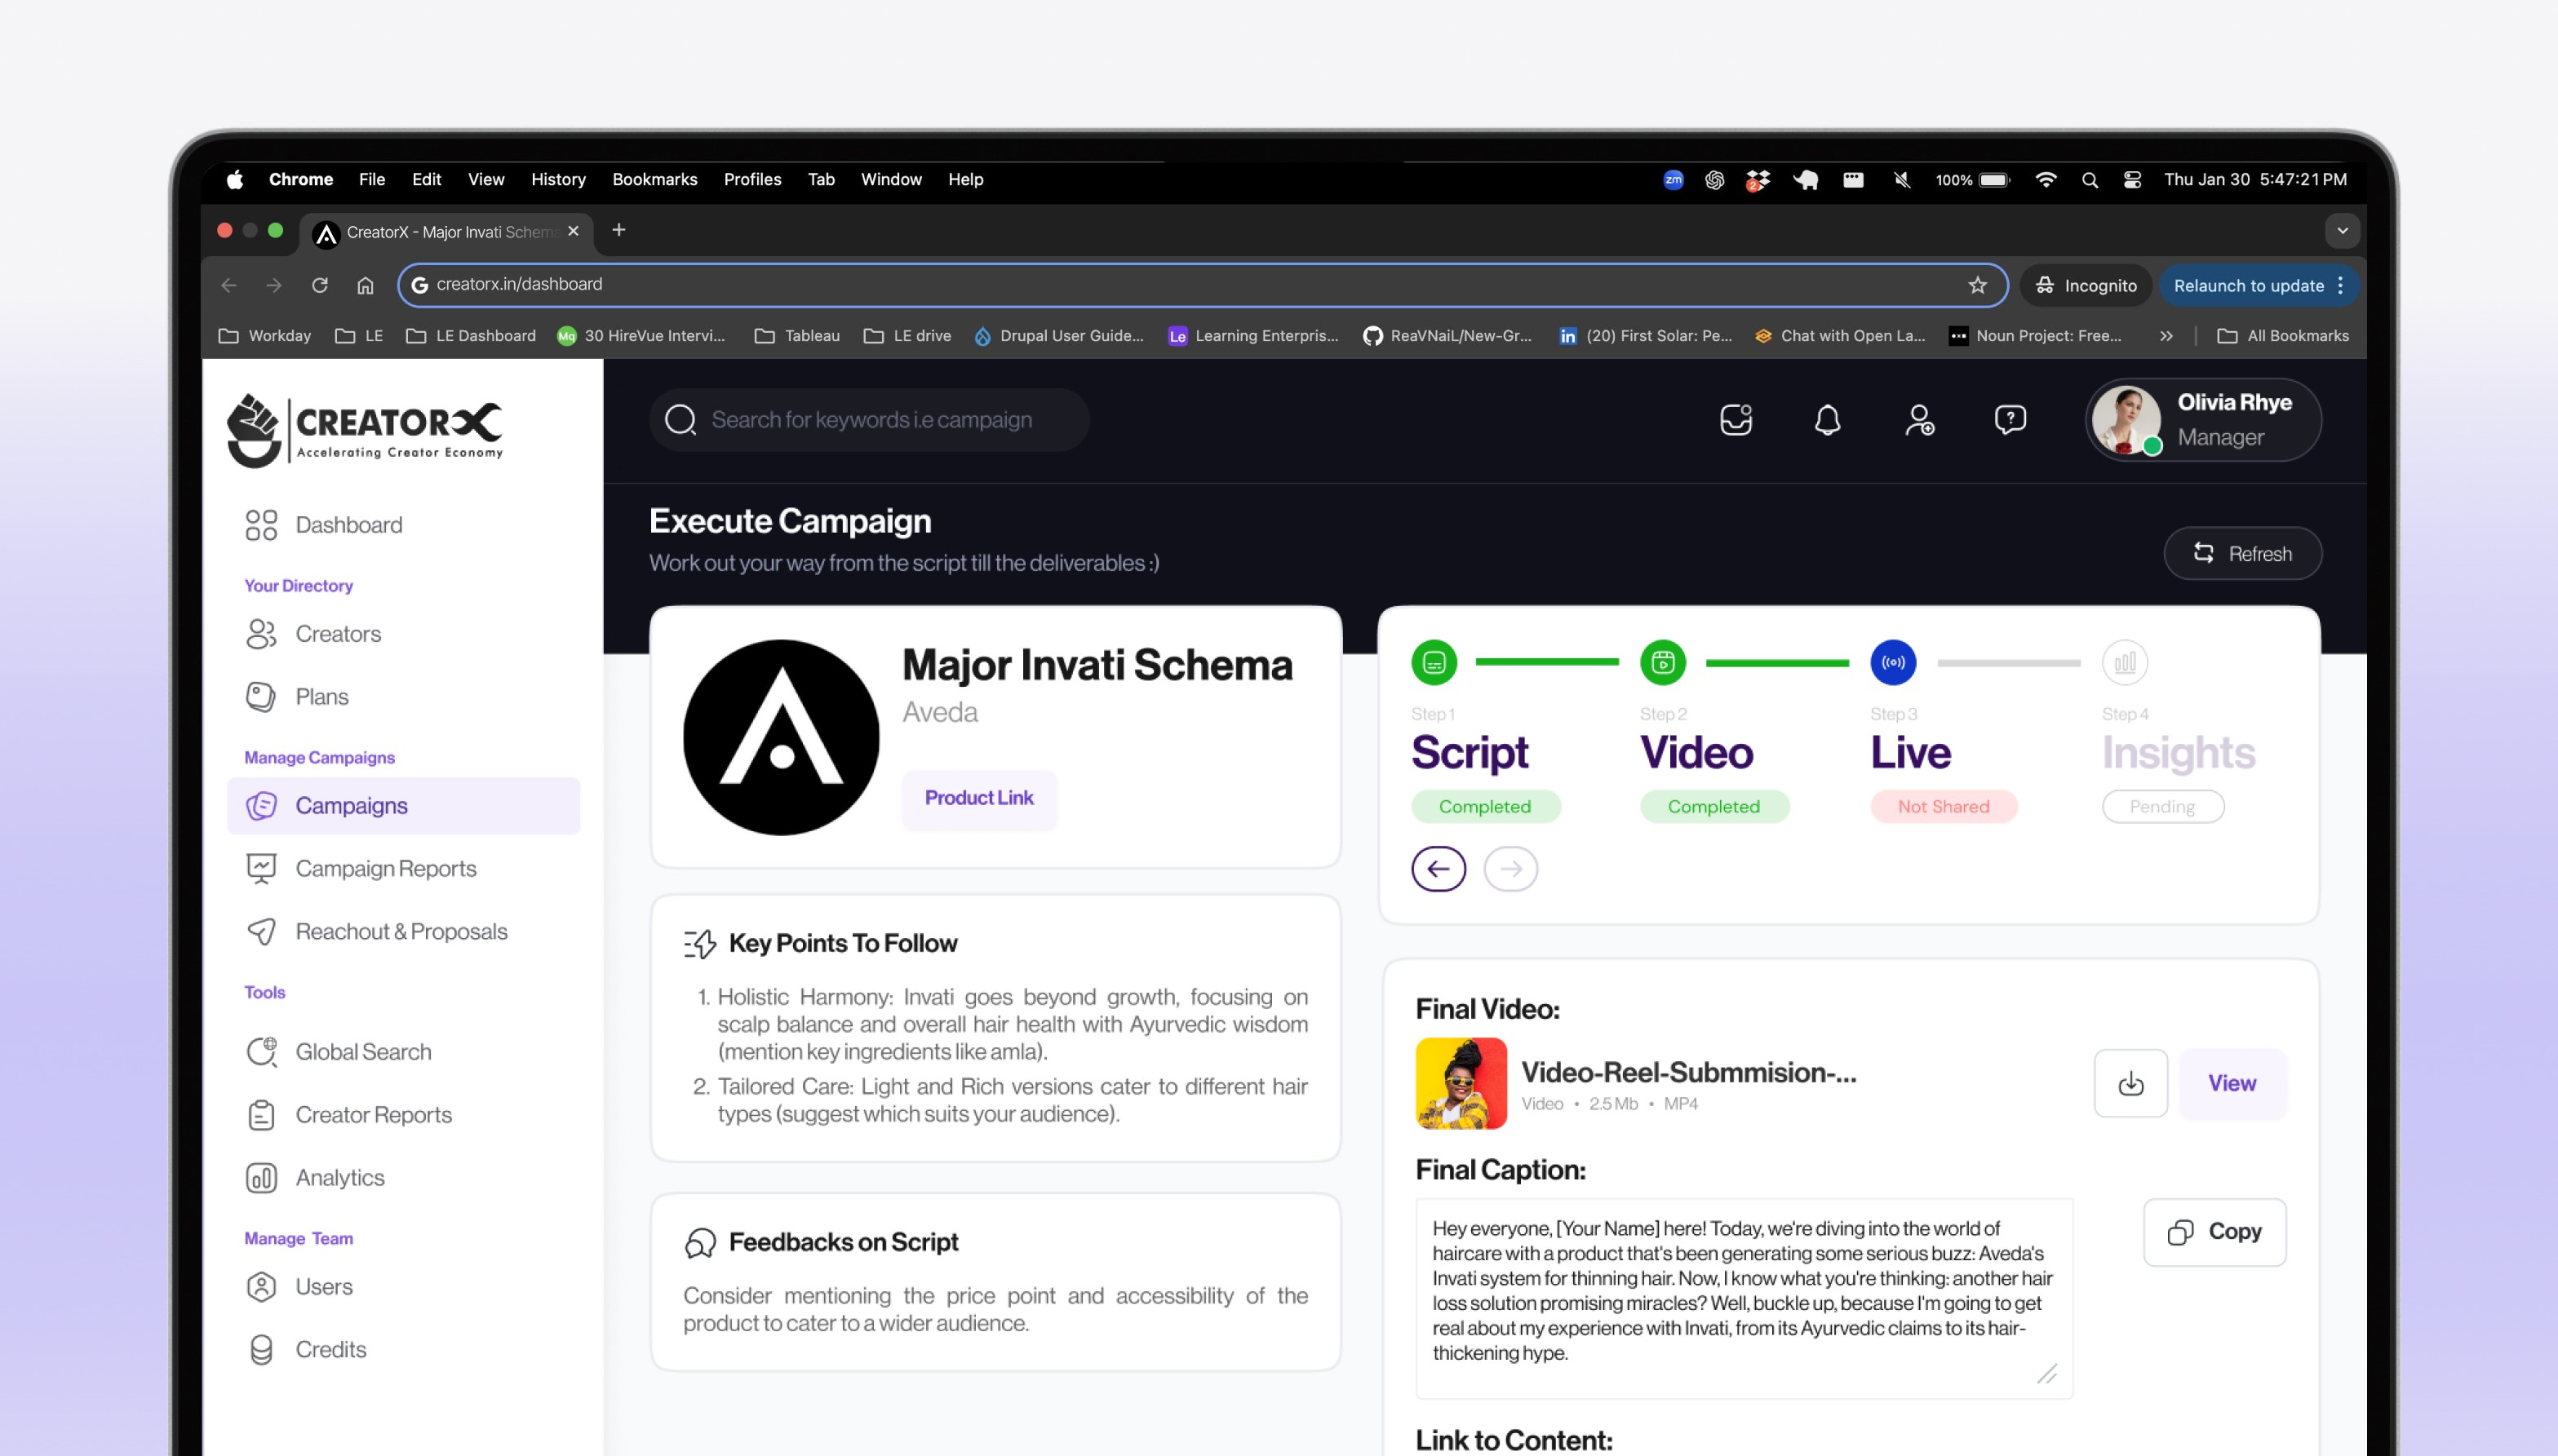Go to the browser home page
The image size is (2558, 1456).
[365, 285]
